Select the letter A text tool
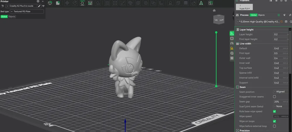This screenshot has height=132, width=292. tap(201, 3)
